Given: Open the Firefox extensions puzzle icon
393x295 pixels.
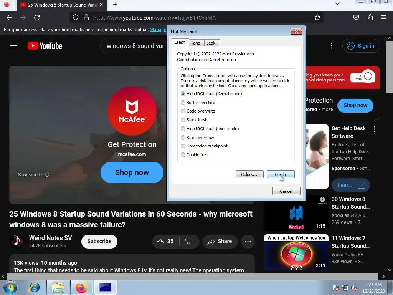Looking at the screenshot, I should click(370, 18).
